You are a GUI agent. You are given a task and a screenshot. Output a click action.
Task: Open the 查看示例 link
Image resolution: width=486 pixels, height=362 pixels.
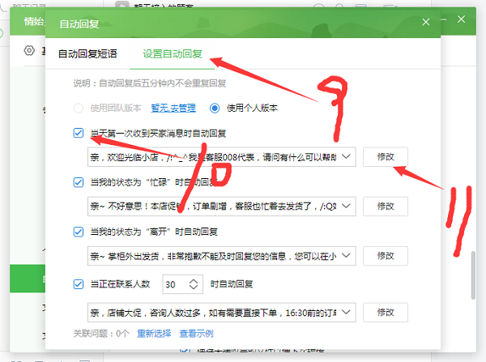[196, 334]
